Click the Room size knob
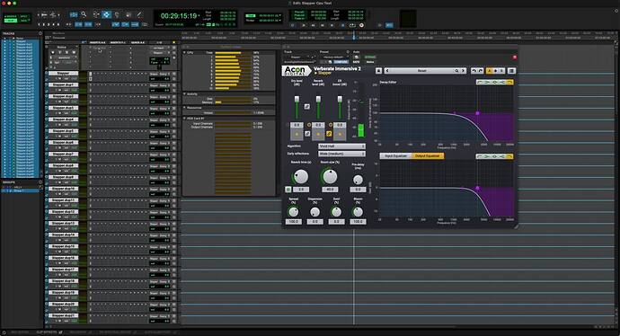 330,177
